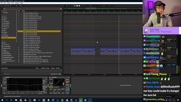Open the EQ Eight Mode Stereo dropdown
Viewport: 181px width, 102px height.
click(x=45, y=82)
